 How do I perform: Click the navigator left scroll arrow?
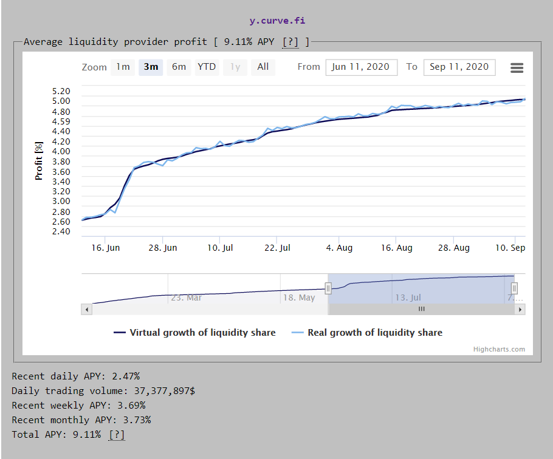coord(87,309)
